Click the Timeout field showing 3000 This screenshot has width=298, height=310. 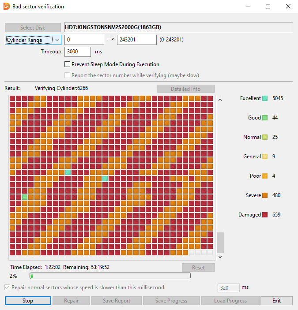coord(78,52)
